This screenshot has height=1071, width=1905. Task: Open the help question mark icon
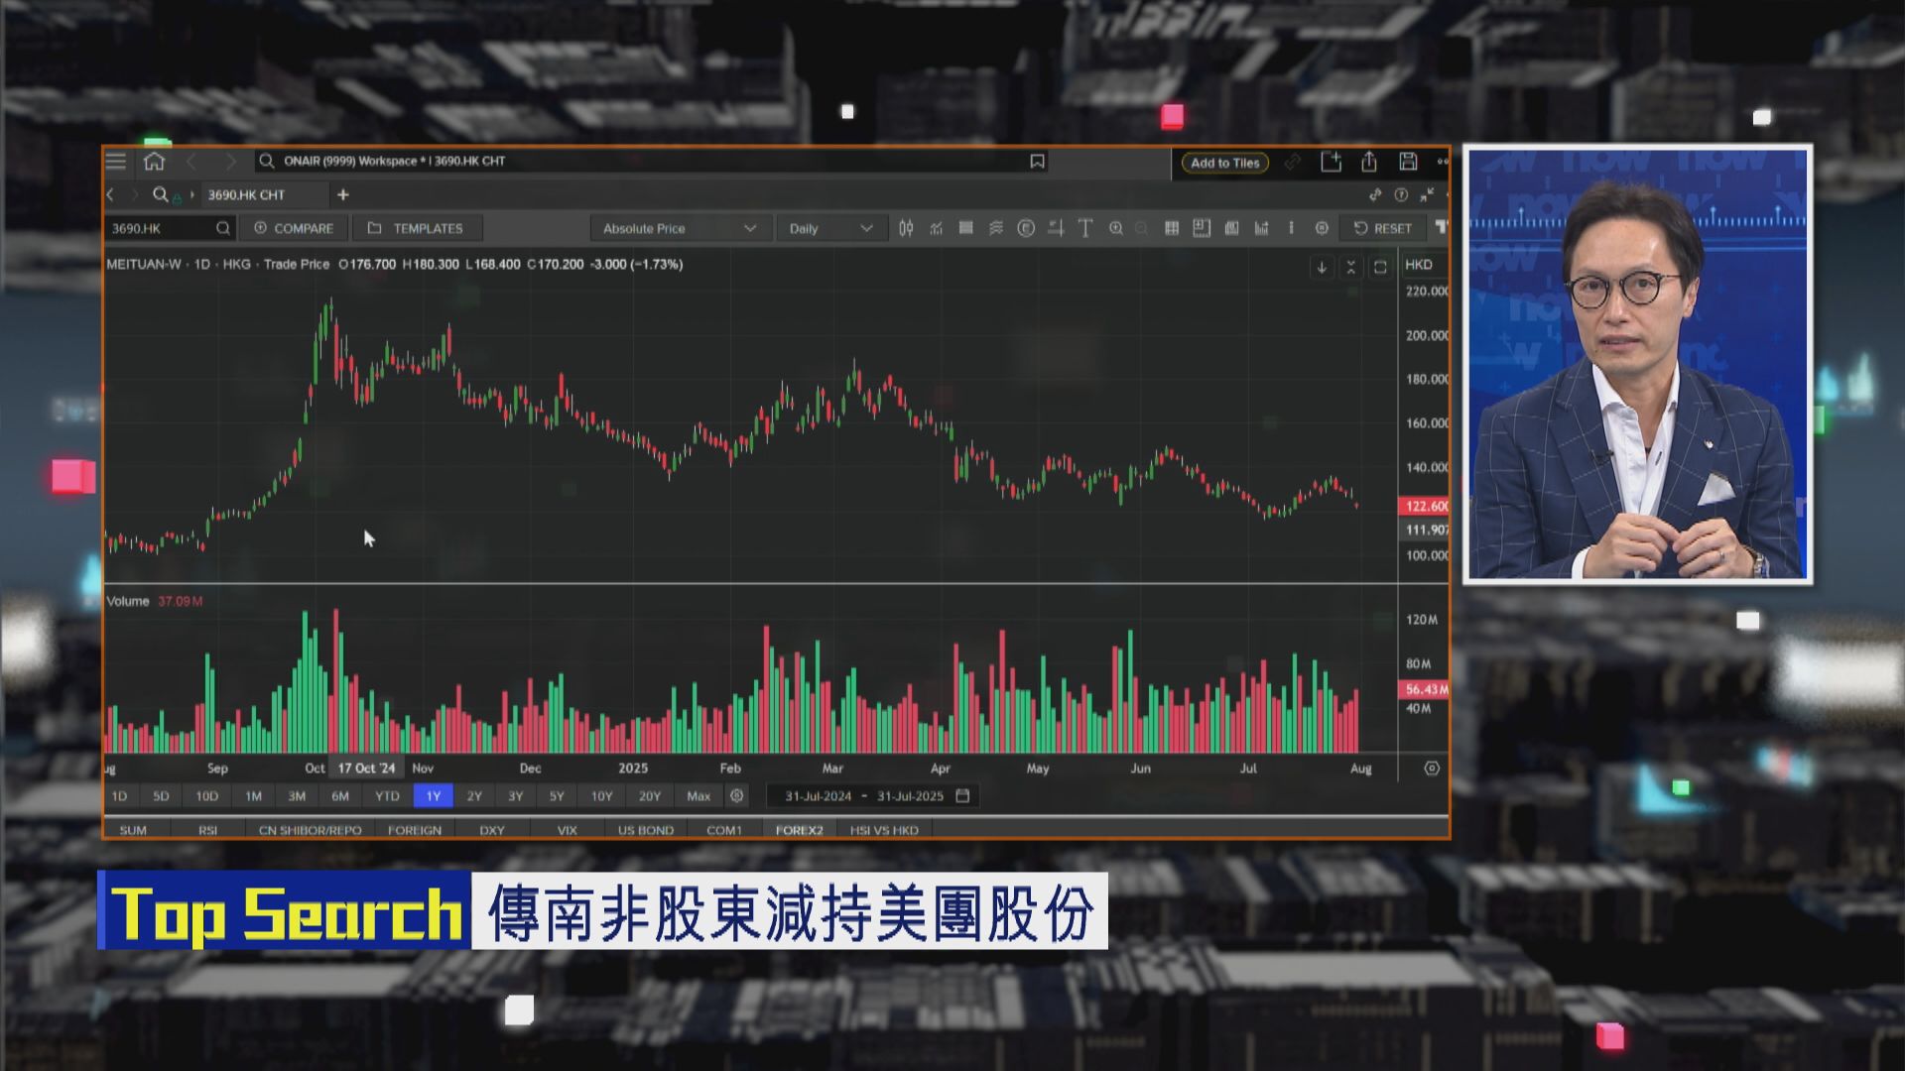[1401, 194]
